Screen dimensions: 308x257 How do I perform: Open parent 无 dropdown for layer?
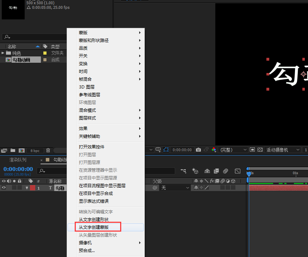[175, 188]
